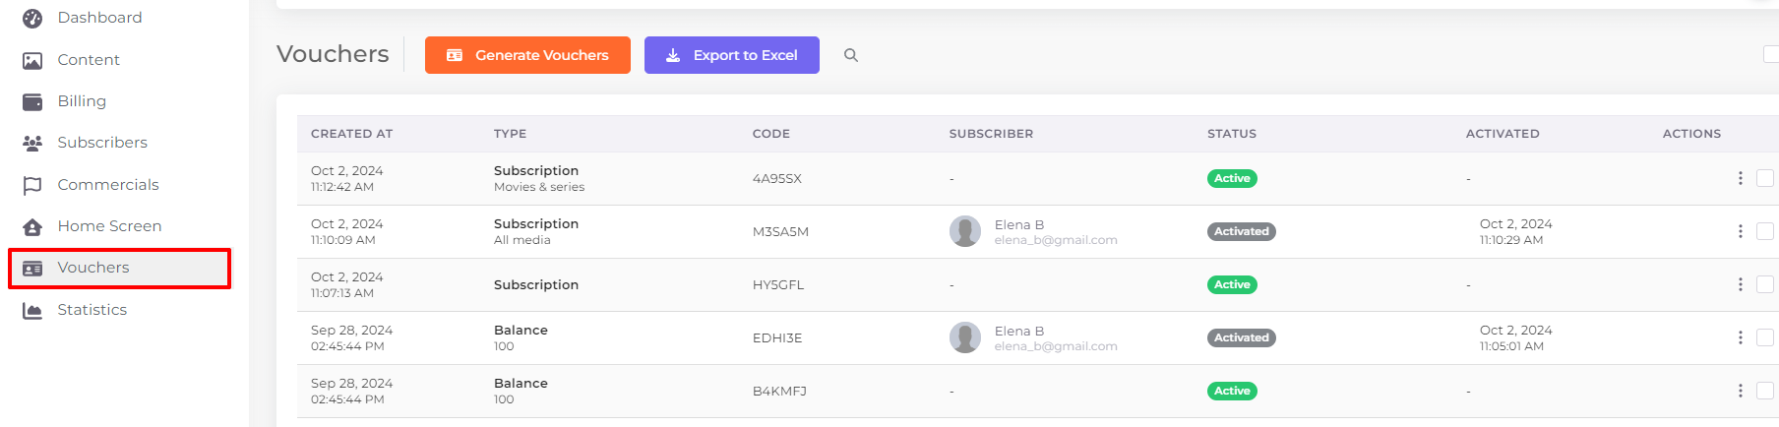Click the search magnifier icon
This screenshot has width=1779, height=427.
point(851,55)
